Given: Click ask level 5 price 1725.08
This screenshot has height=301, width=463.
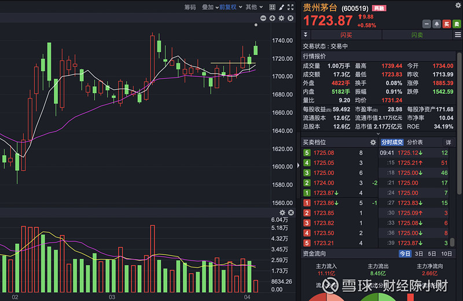Looking at the screenshot, I should coord(324,153).
